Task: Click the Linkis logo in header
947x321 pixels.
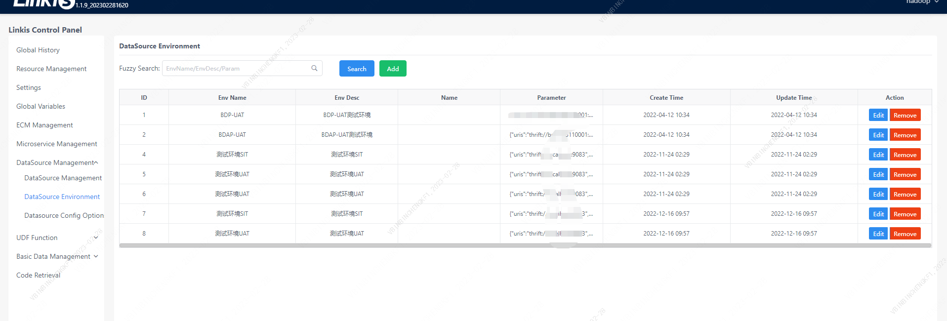Action: [x=43, y=4]
